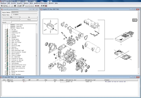This screenshot has width=141, height=98.
Task: Select the 'Dipstick' tree row
Action: [16, 26]
